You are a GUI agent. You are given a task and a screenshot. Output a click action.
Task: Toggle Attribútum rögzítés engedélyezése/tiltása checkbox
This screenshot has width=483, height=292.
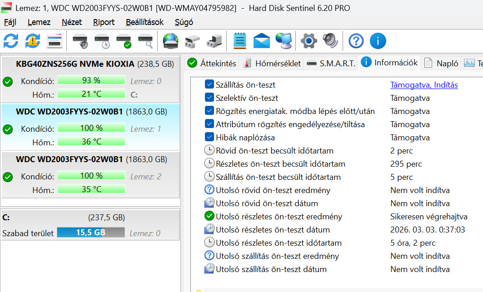pos(209,124)
